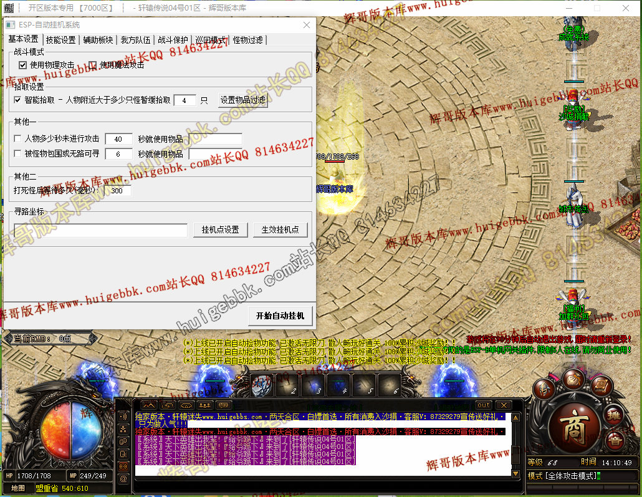The height and width of the screenshot is (497, 642).
Task: Click the fifth chat toolbar message icon
Action: click(x=224, y=405)
